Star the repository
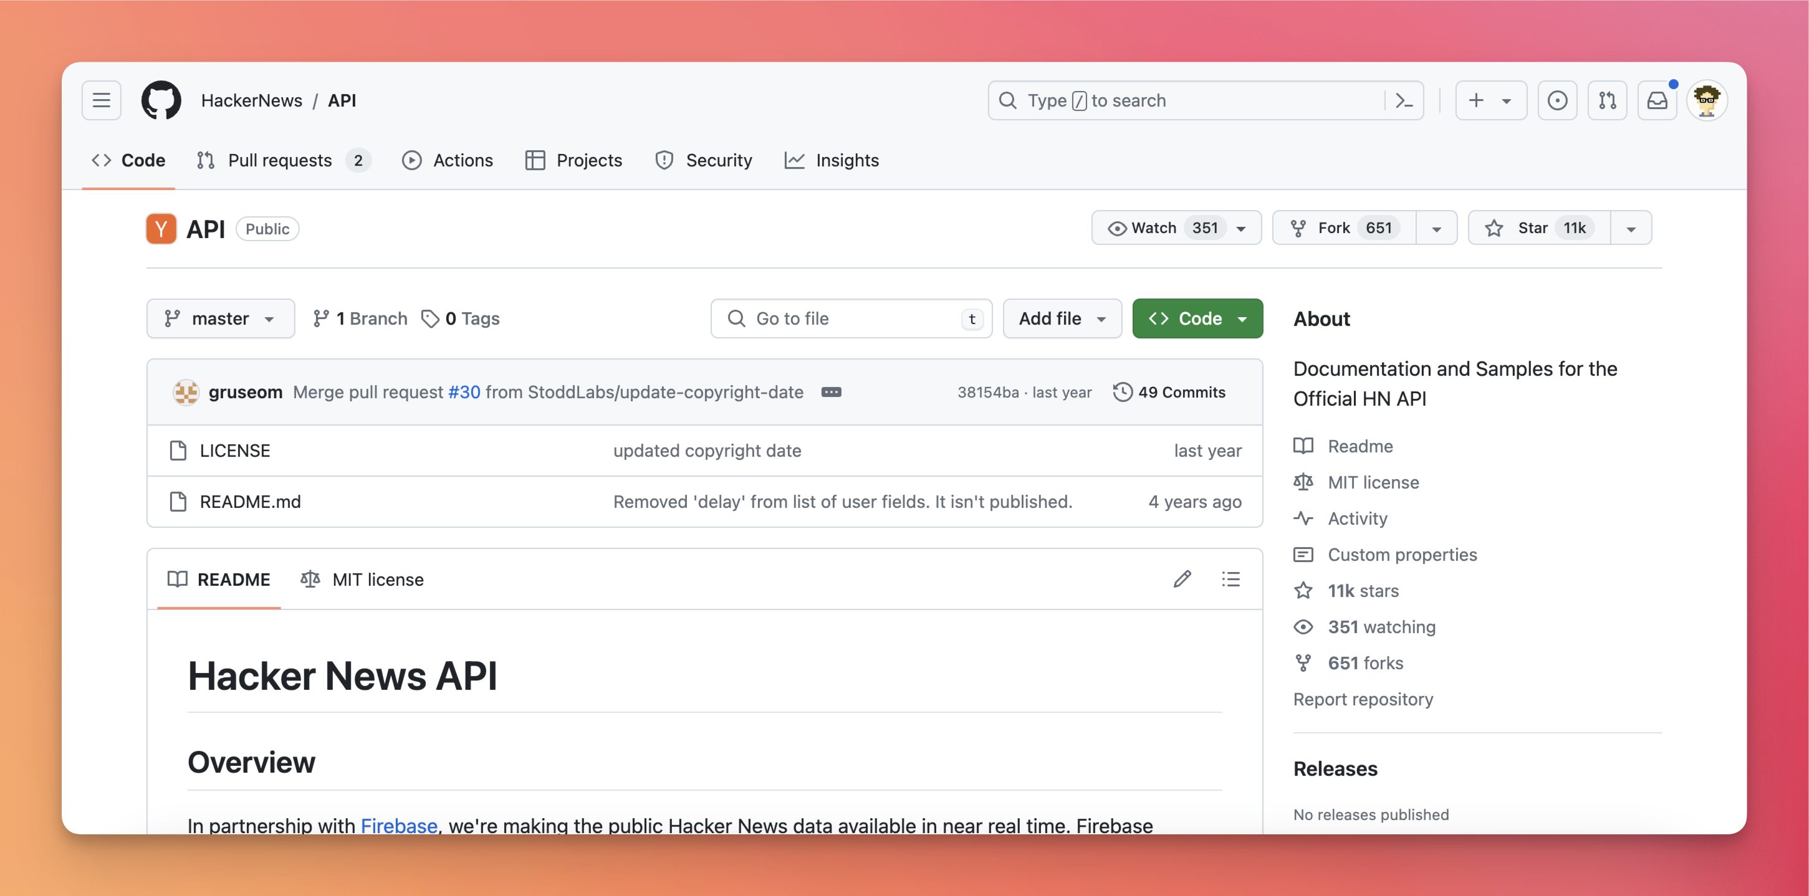Viewport: 1809px width, 896px height. click(x=1537, y=227)
